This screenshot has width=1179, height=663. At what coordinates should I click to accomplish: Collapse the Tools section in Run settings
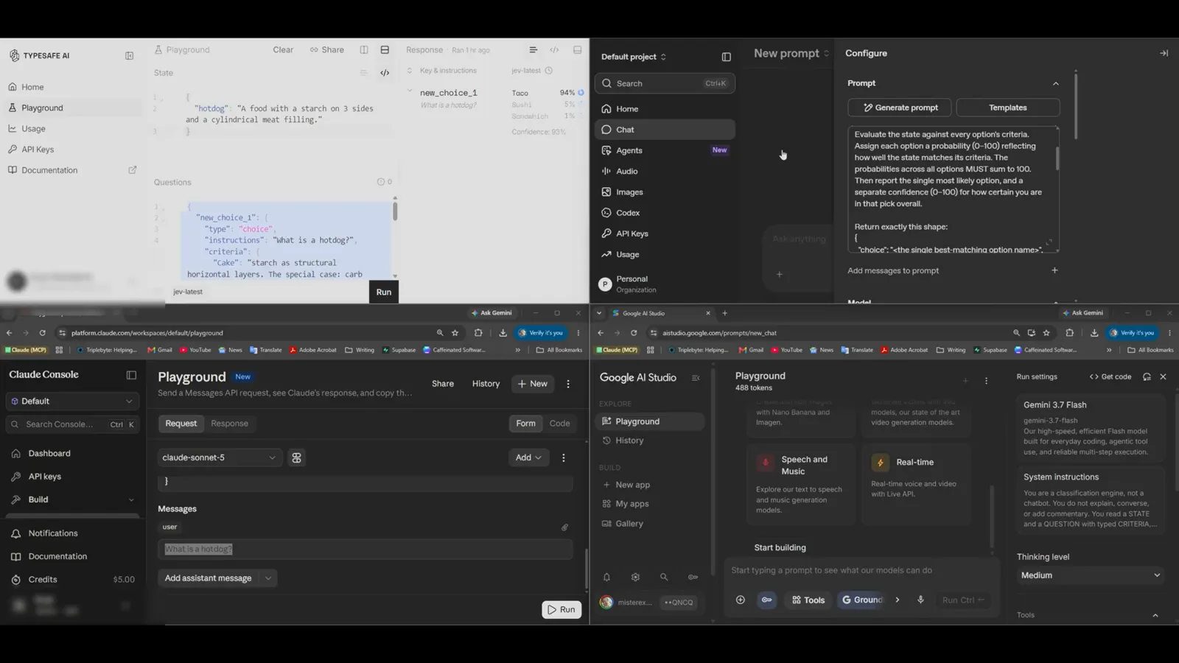[1155, 616]
